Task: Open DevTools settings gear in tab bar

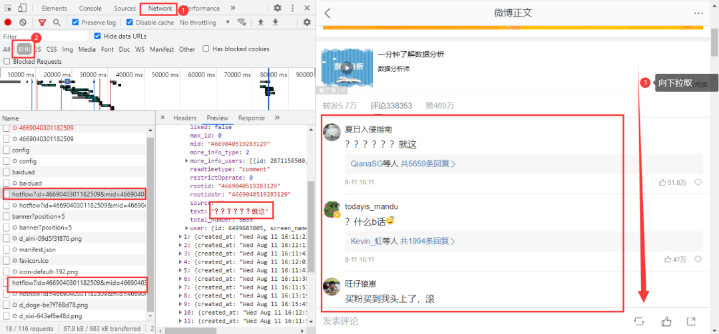Action: click(278, 8)
